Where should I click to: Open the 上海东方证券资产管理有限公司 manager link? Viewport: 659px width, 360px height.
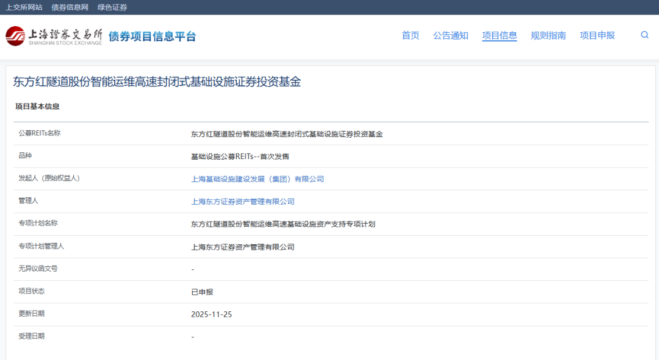(x=242, y=201)
